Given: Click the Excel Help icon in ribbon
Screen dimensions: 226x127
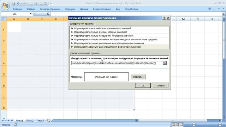Looking at the screenshot, I should pyautogui.click(x=209, y=9).
